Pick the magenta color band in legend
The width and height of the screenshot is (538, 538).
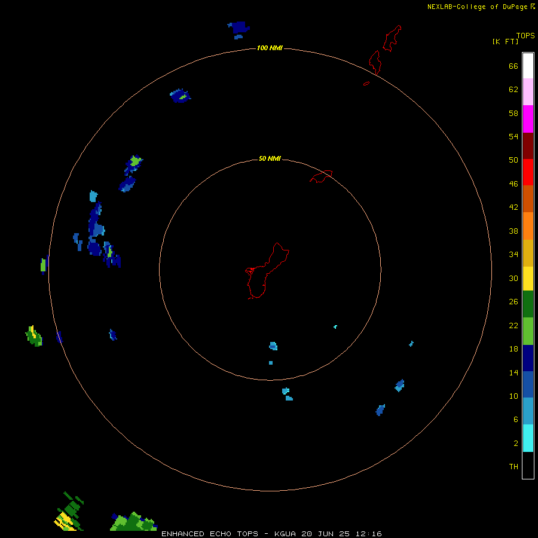(528, 119)
